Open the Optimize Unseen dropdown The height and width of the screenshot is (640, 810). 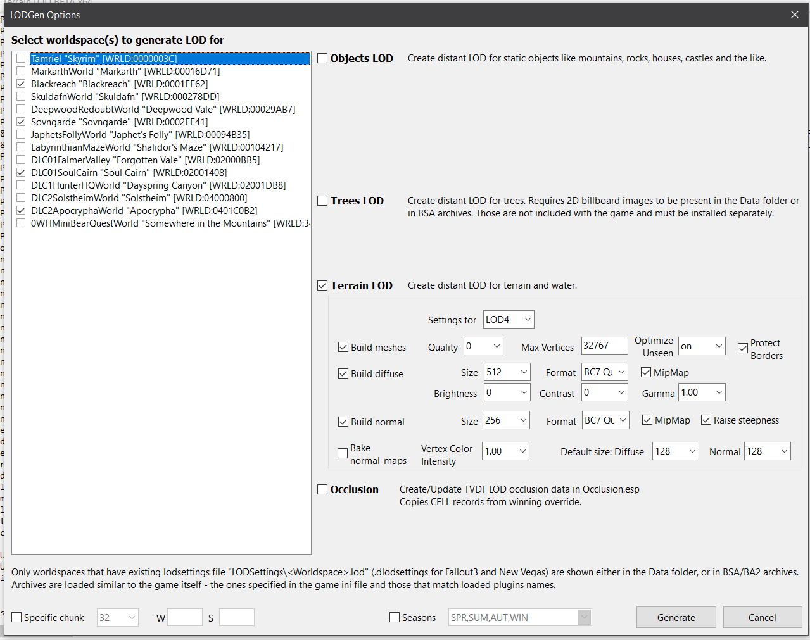702,346
